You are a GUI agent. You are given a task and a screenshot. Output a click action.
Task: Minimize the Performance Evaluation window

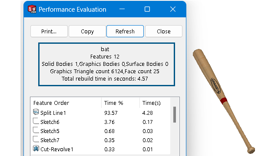[x=122, y=9]
